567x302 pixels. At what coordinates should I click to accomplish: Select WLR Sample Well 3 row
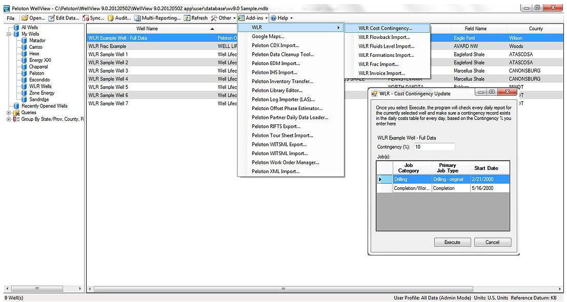tap(162, 71)
